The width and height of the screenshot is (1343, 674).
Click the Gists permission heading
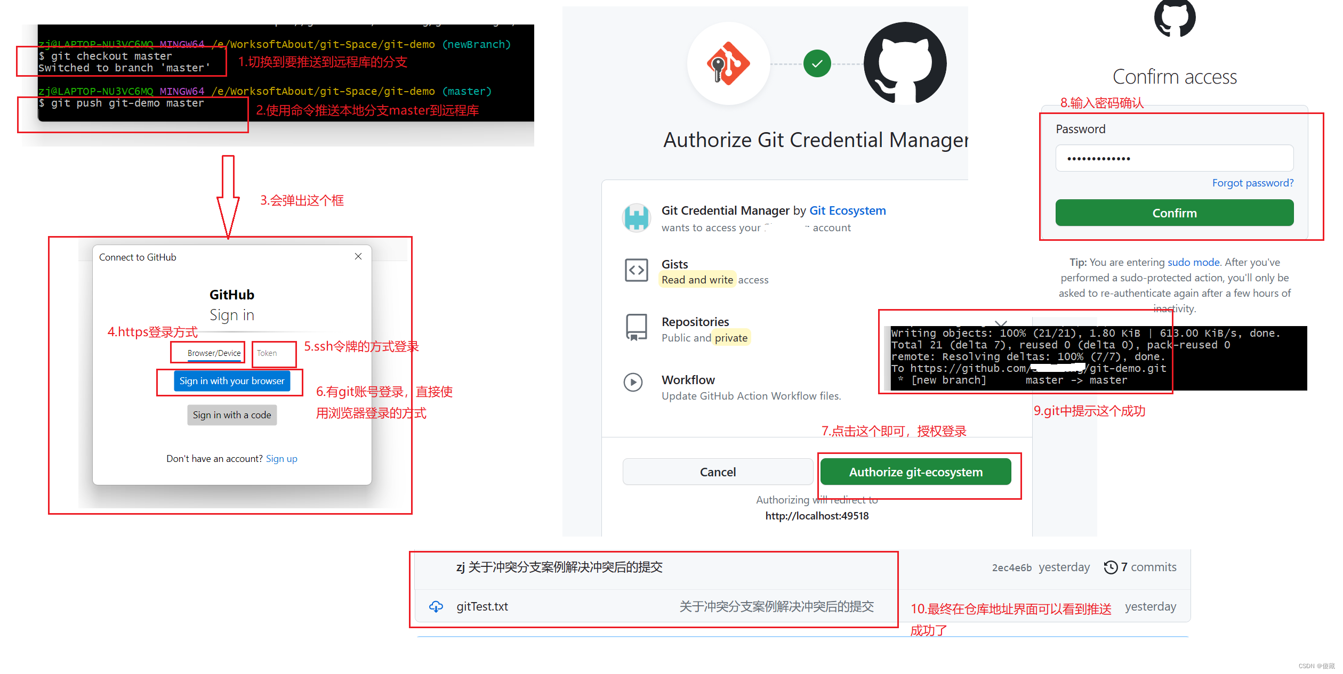[x=674, y=264]
